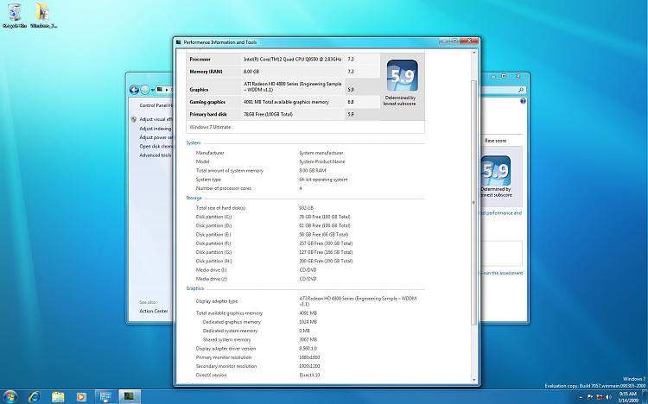Click the Show desktop strip at taskbar end
This screenshot has width=648, height=404.
point(645,397)
